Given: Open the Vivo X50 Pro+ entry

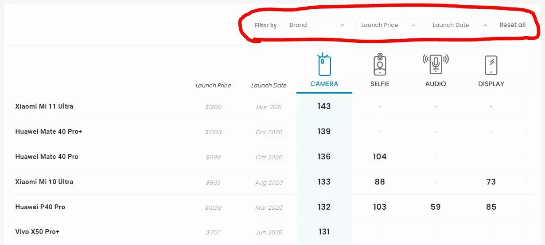Looking at the screenshot, I should (x=37, y=232).
